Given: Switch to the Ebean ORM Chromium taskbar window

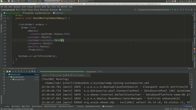Looking at the screenshot, I should click(18, 1).
